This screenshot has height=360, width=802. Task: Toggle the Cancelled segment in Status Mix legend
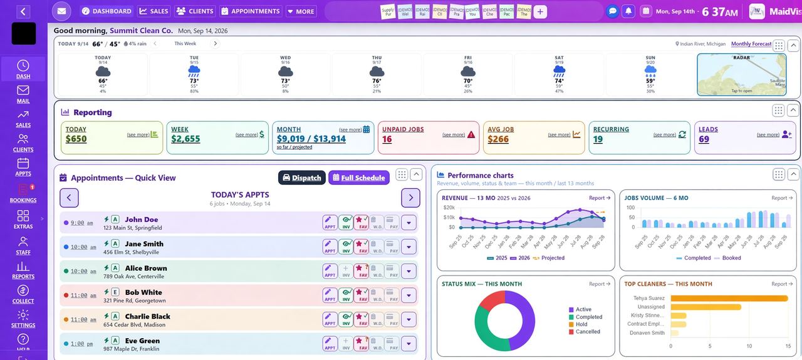[585, 332]
